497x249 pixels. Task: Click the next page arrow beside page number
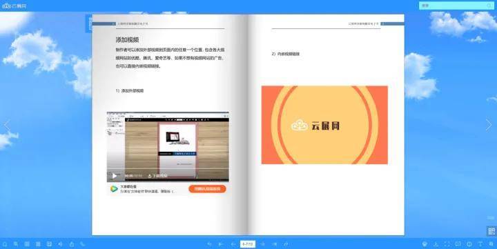[x=262, y=244]
